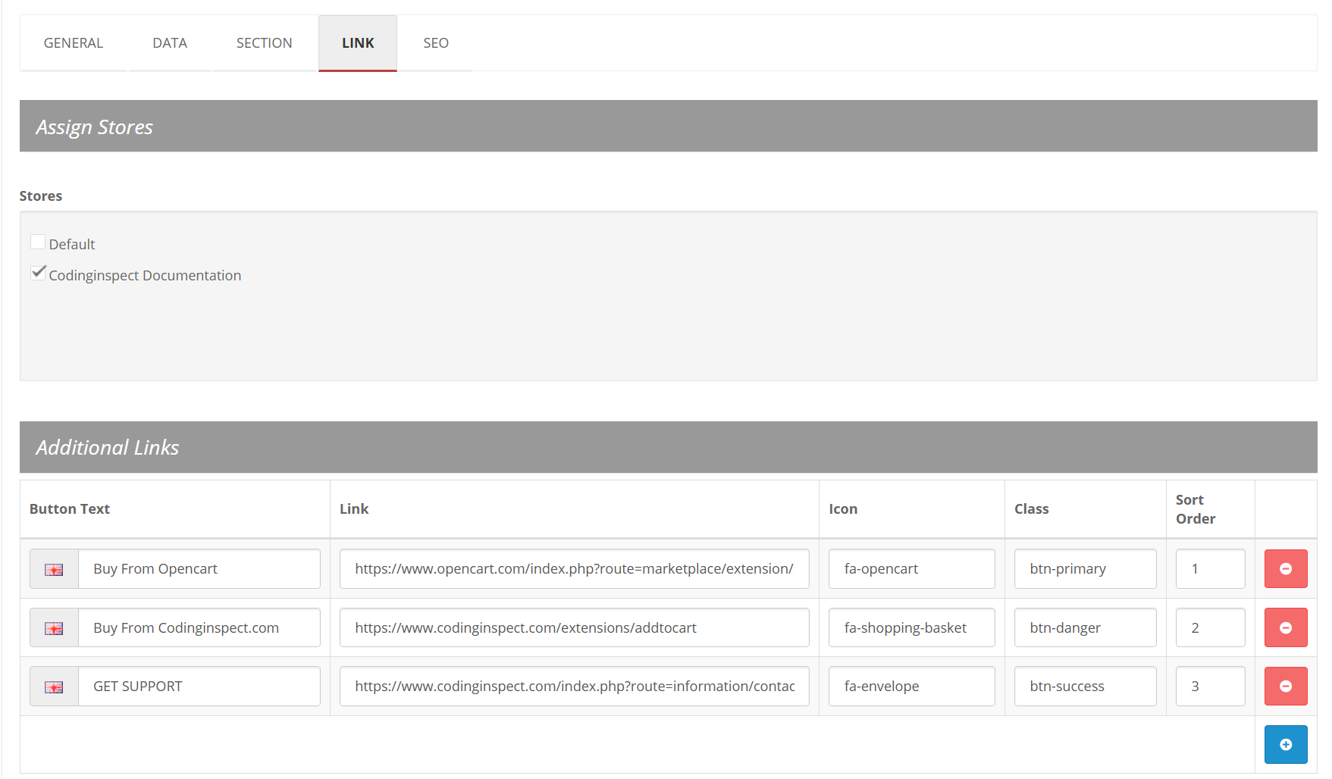This screenshot has width=1332, height=779.
Task: Enable the Default store checkbox
Action: (38, 242)
